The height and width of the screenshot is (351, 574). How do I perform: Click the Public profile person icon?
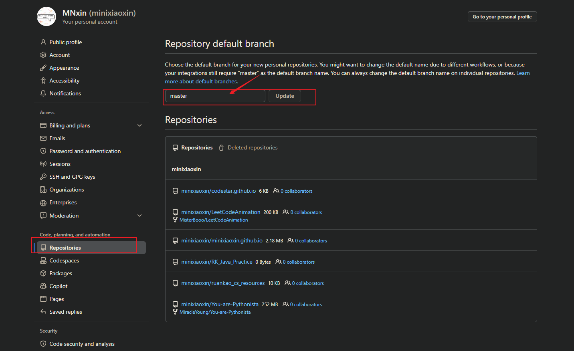pyautogui.click(x=43, y=42)
